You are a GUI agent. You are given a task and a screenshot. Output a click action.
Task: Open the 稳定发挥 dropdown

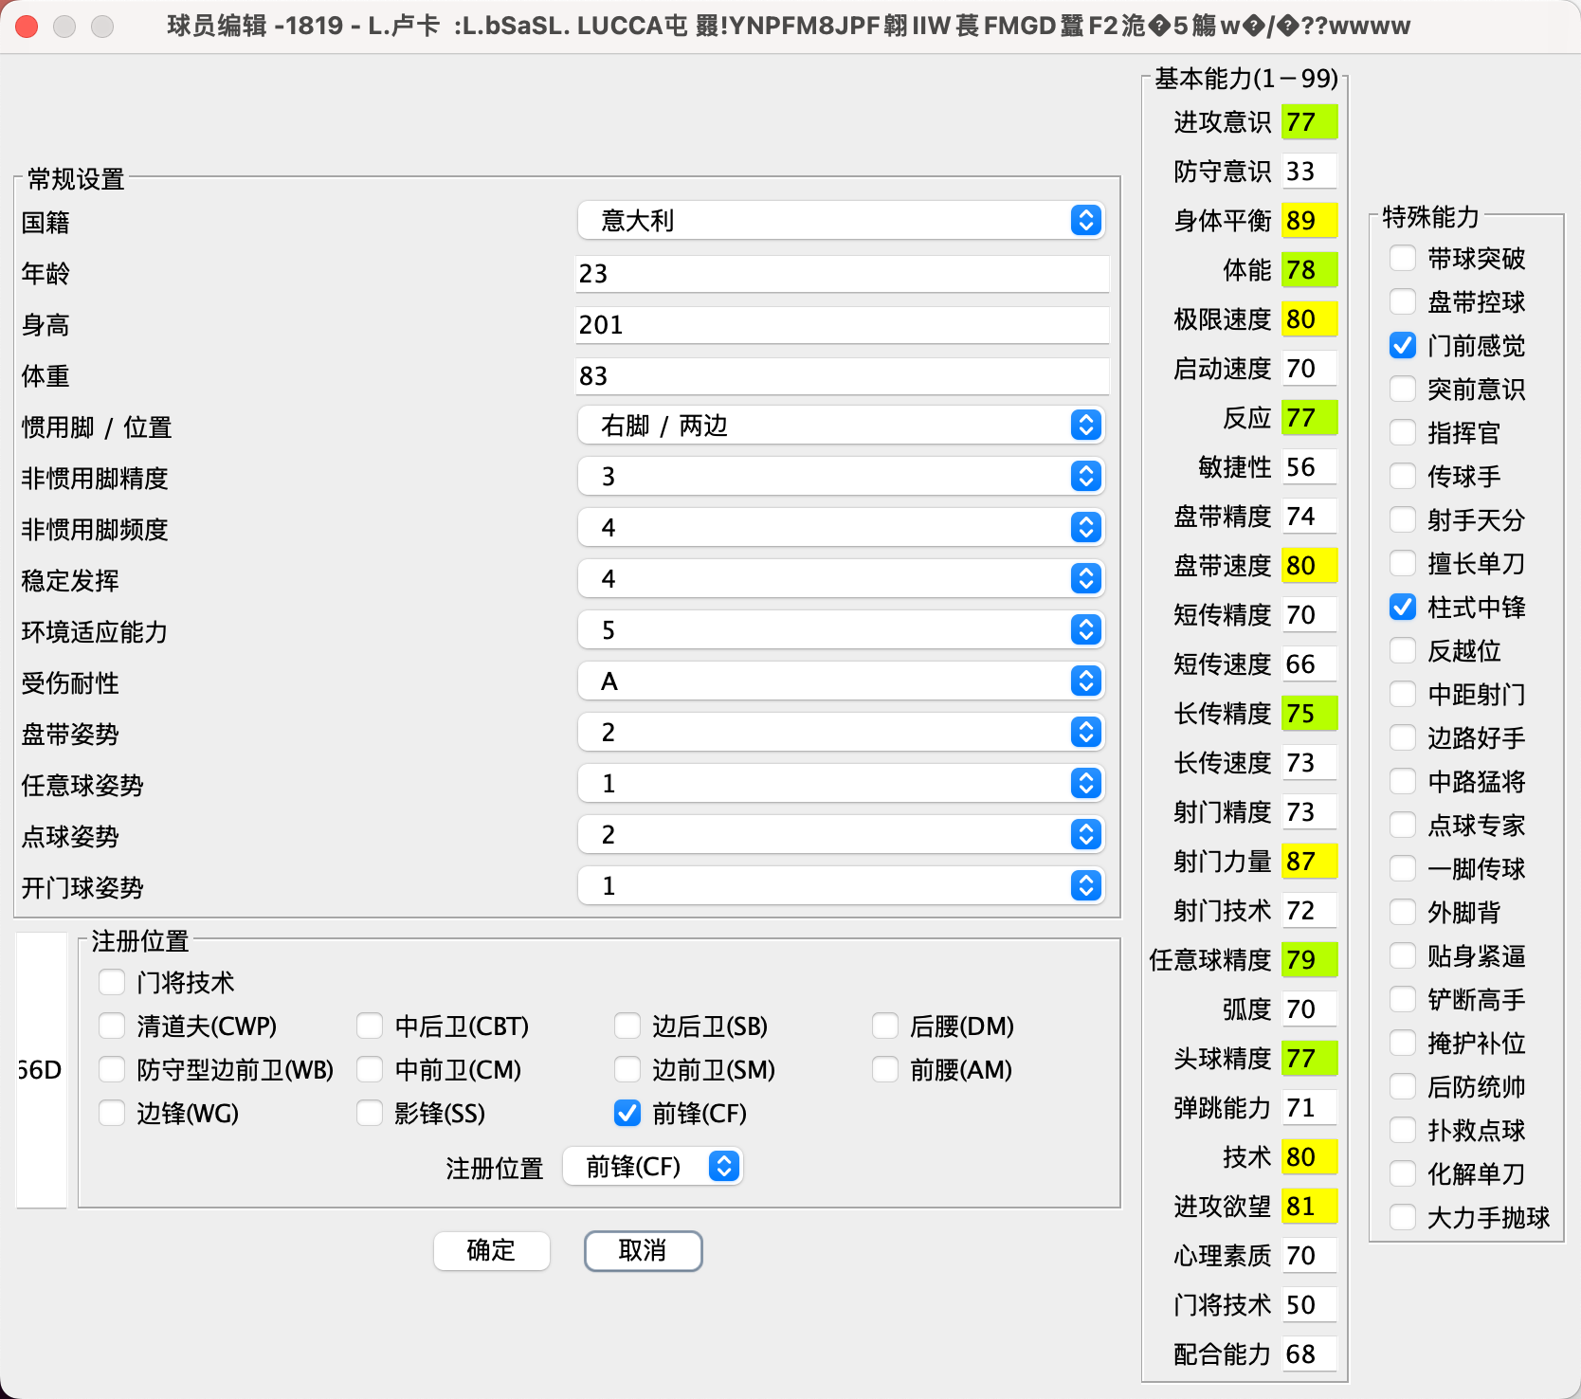[841, 579]
